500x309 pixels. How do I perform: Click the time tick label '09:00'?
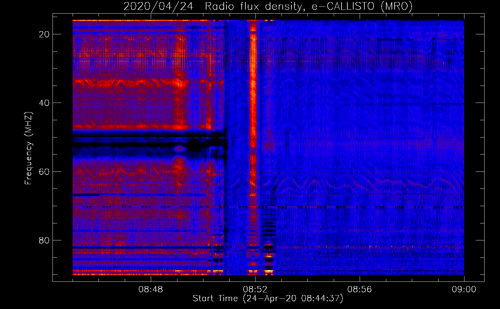coord(464,290)
